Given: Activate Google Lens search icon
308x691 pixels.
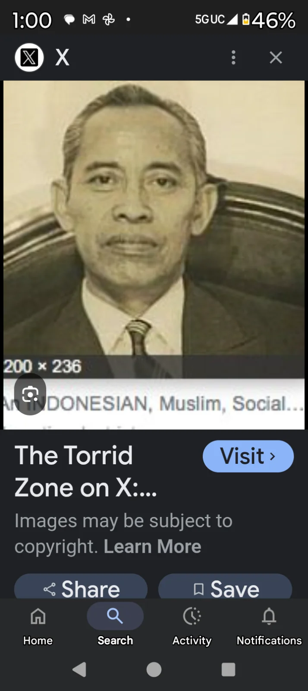Looking at the screenshot, I should coord(30,394).
